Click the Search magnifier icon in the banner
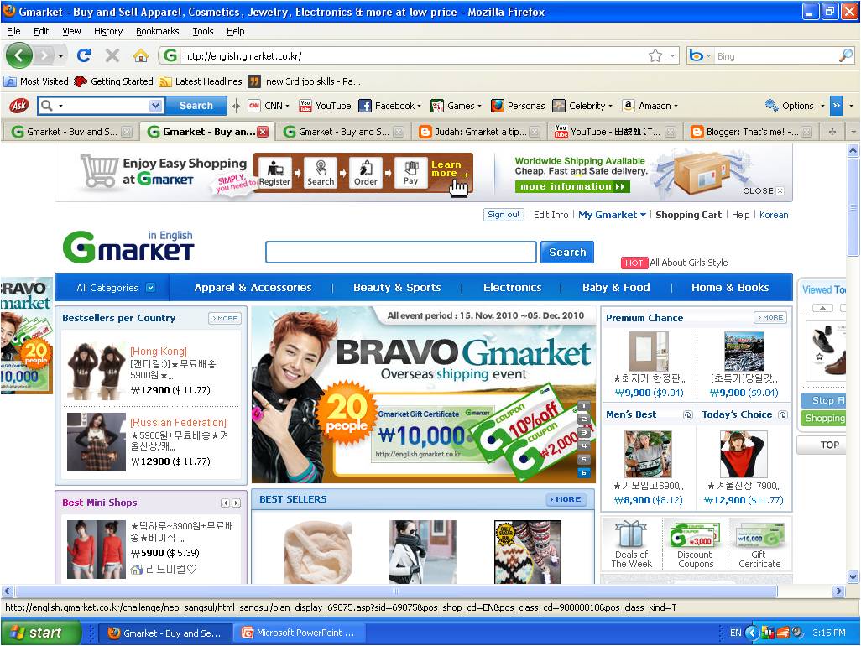This screenshot has height=646, width=861. tap(321, 172)
